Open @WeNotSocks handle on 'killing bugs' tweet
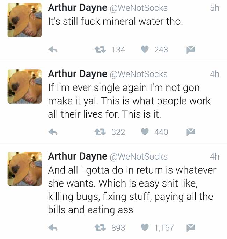Screen dimensions: 227x239 (x=138, y=156)
